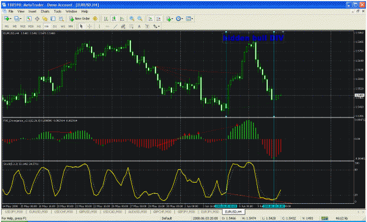Viewport: 367px width, 222px height.
Task: Select the H1 timeframe
Action: [x=39, y=26]
